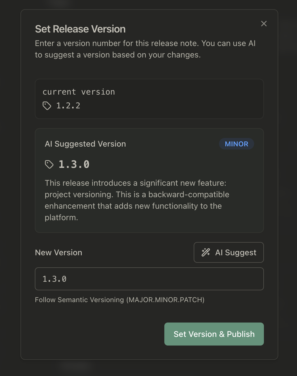Click the Semantic Versioning hint text

119,300
